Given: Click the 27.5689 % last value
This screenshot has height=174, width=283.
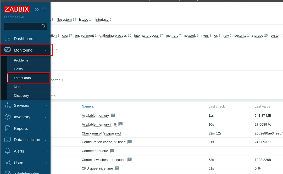Looking at the screenshot, I should tap(263, 124).
